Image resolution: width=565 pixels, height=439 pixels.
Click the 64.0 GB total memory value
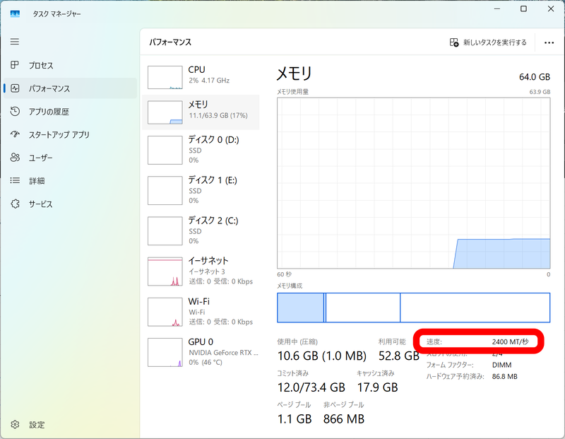535,77
